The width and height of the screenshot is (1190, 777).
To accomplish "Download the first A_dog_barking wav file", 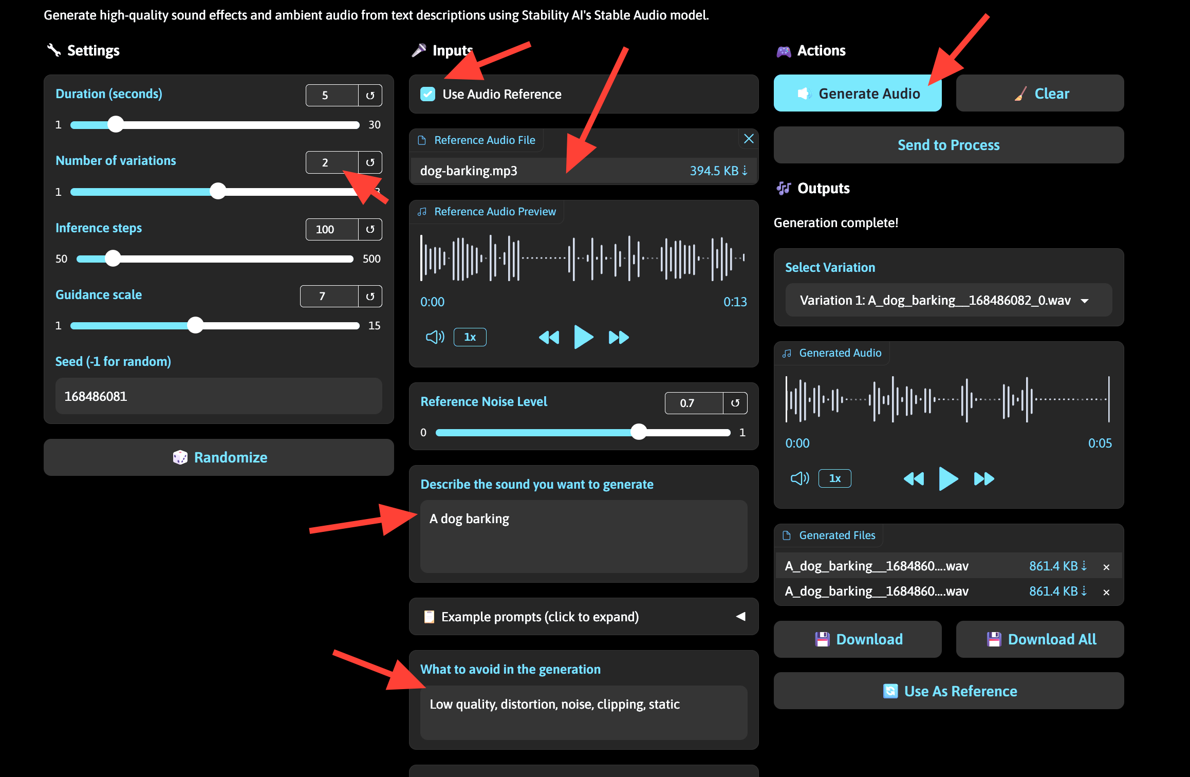I will pos(1084,565).
